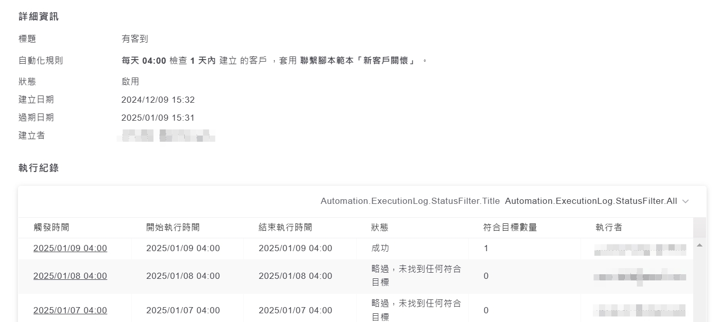Click the 狀態 column header in table
This screenshot has height=322, width=721.
tap(380, 228)
